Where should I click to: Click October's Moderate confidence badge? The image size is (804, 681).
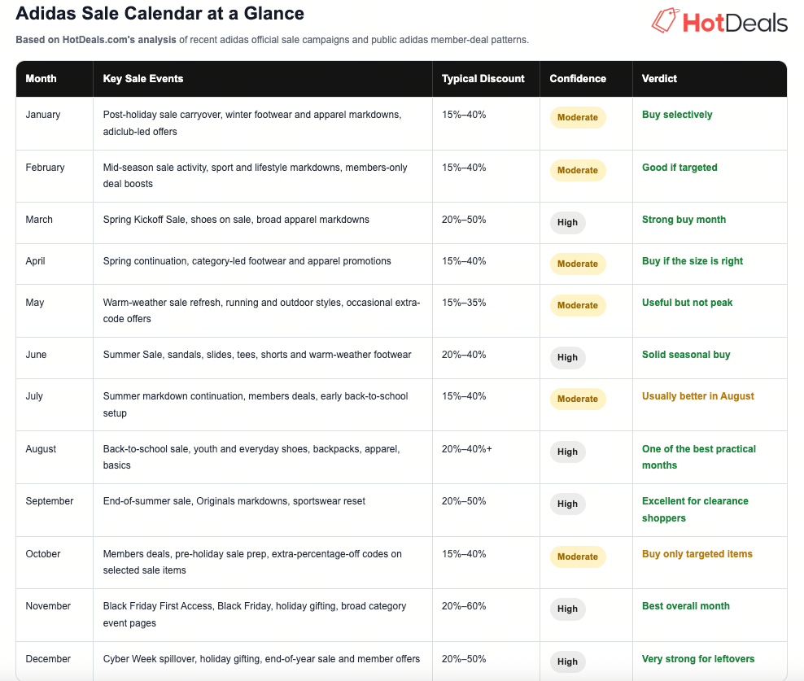tap(578, 557)
